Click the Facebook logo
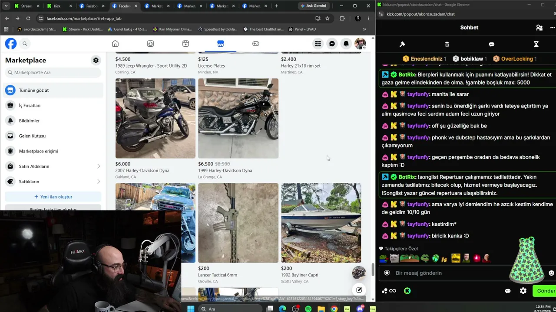The width and height of the screenshot is (556, 312). click(x=11, y=44)
